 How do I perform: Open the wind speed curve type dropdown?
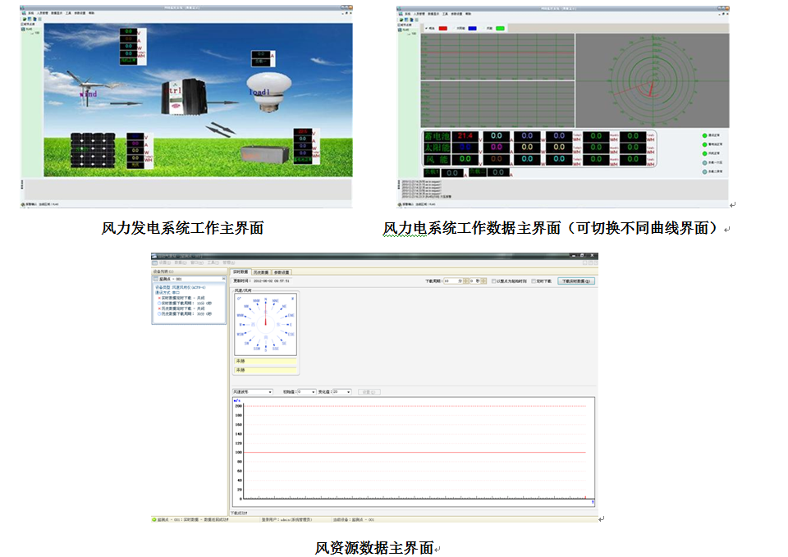(252, 392)
